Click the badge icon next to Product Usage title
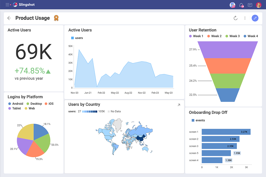This screenshot has width=266, height=177. click(56, 18)
